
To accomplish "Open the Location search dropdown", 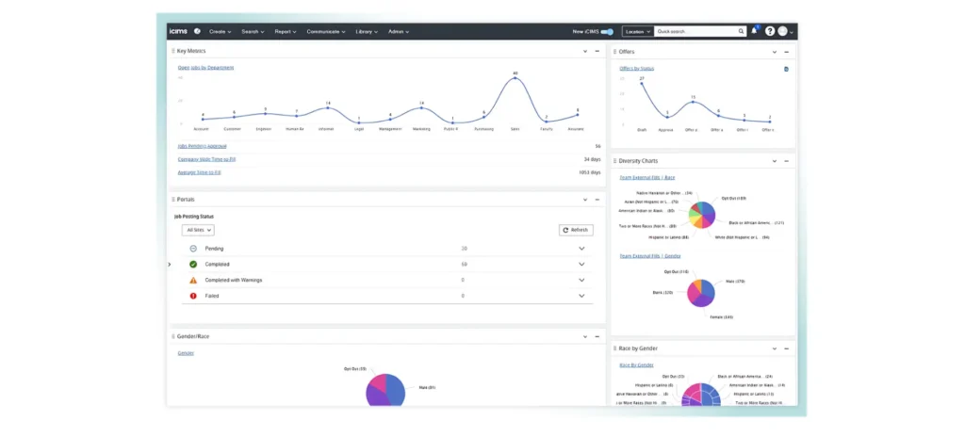I will 637,31.
